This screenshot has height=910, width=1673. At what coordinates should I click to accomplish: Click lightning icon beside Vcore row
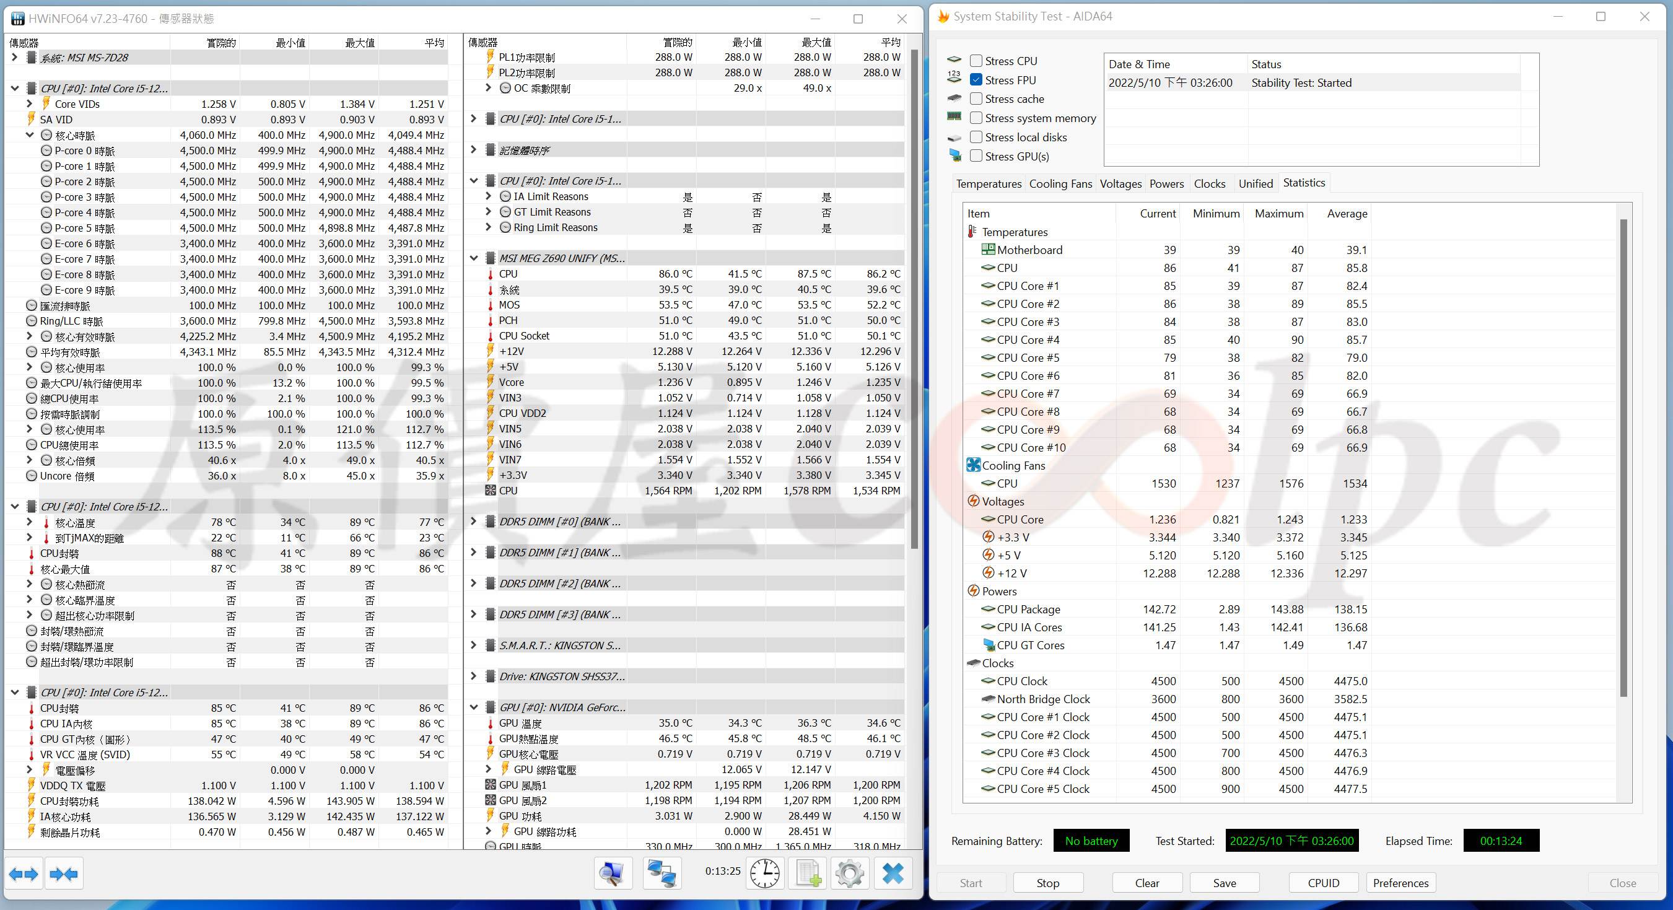491,382
